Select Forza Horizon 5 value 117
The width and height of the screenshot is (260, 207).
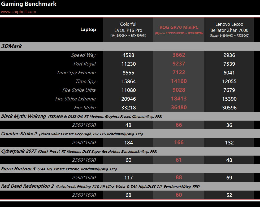pyautogui.click(x=128, y=178)
